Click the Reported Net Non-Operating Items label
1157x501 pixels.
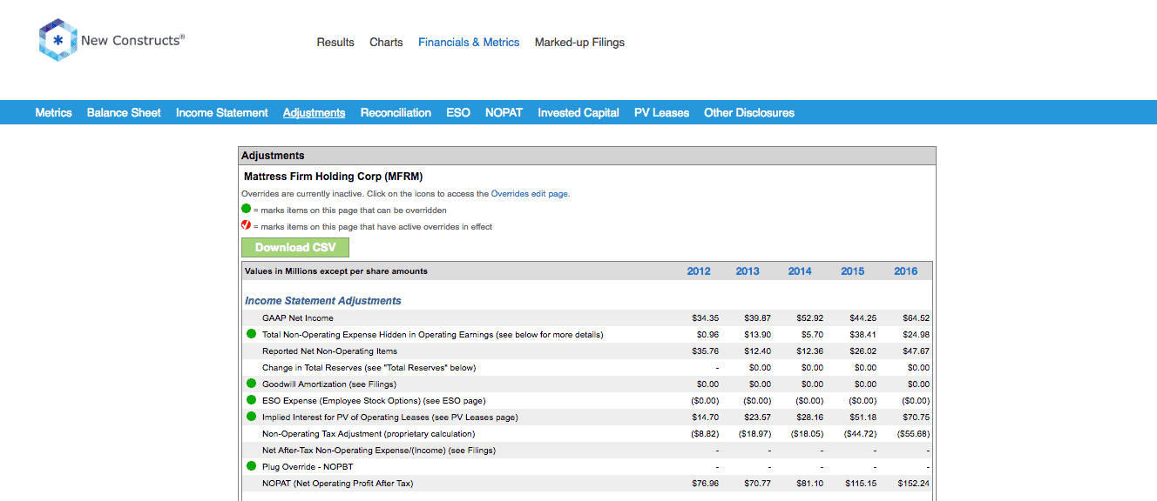tap(329, 351)
